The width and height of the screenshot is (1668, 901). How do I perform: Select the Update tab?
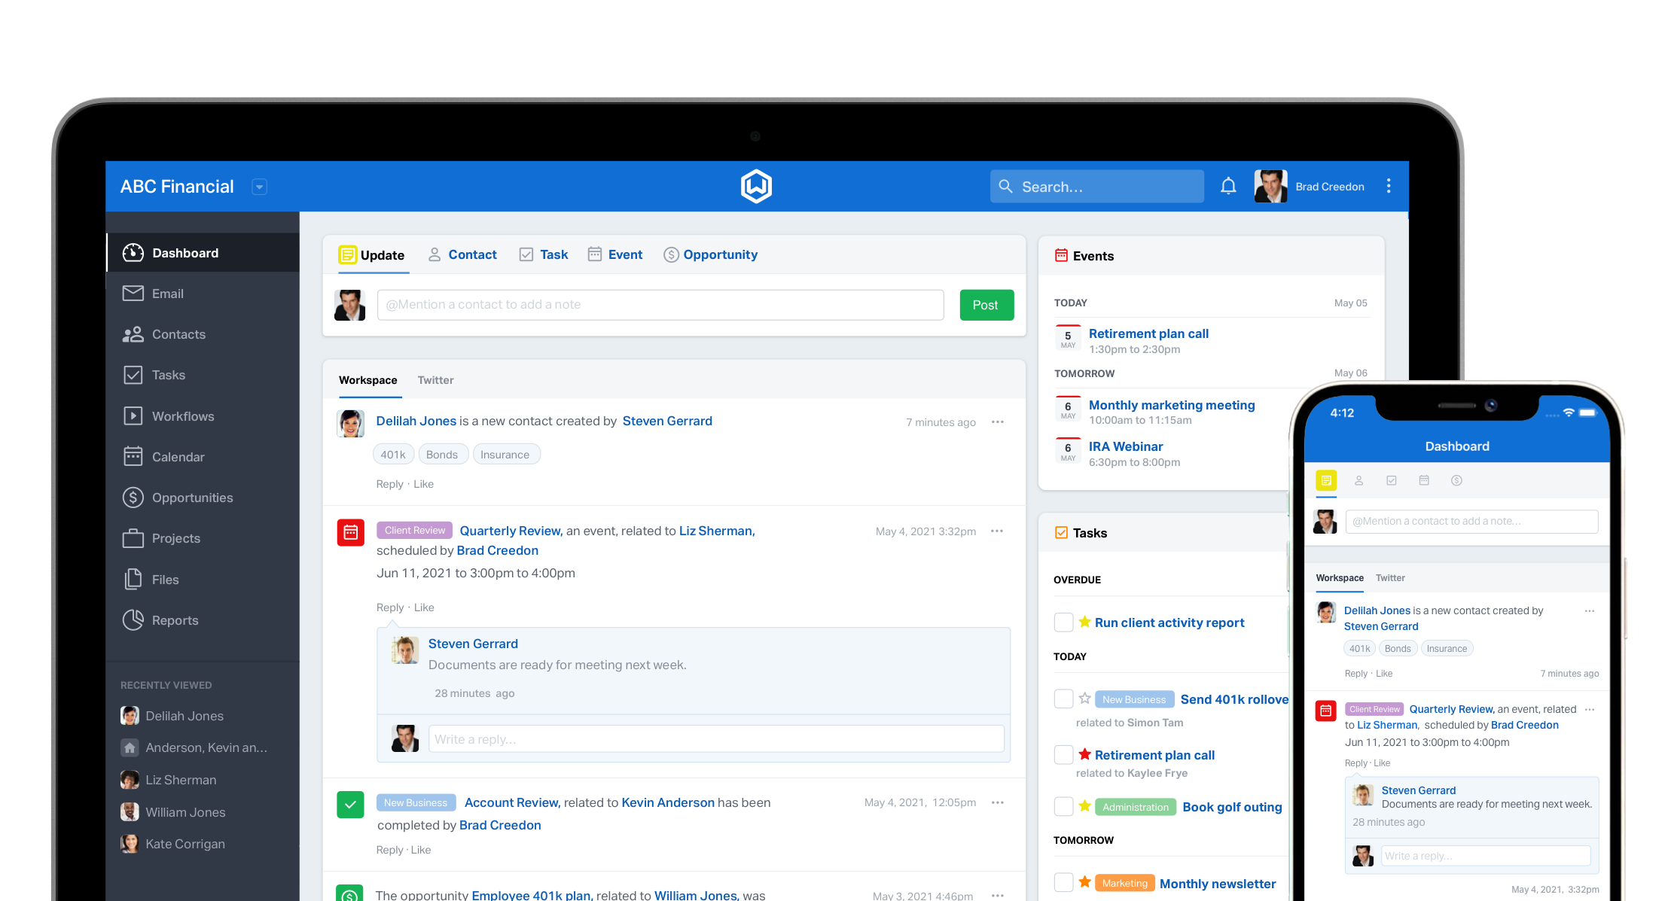[372, 255]
